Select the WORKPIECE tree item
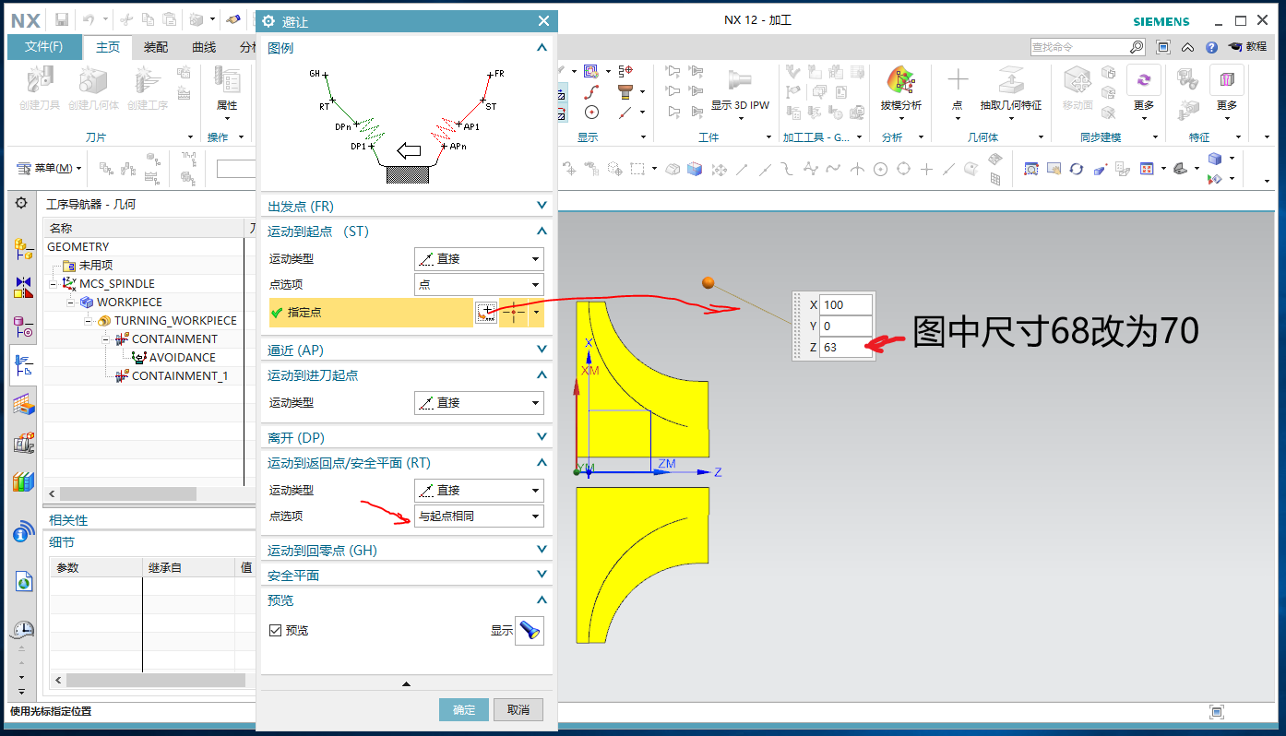Viewport: 1286px width, 736px height. coord(129,303)
